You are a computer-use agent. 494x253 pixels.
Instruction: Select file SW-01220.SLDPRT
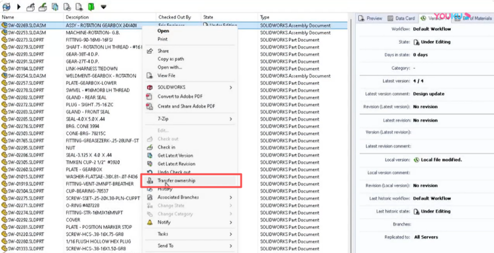(27, 234)
